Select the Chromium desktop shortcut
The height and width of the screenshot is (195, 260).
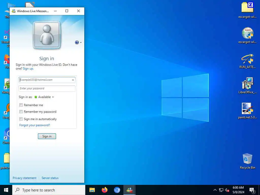point(6,136)
